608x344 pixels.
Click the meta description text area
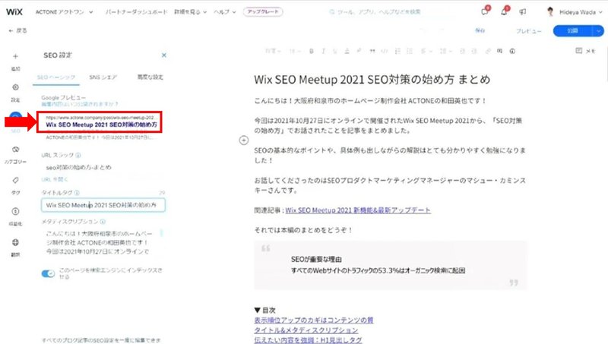(103, 242)
